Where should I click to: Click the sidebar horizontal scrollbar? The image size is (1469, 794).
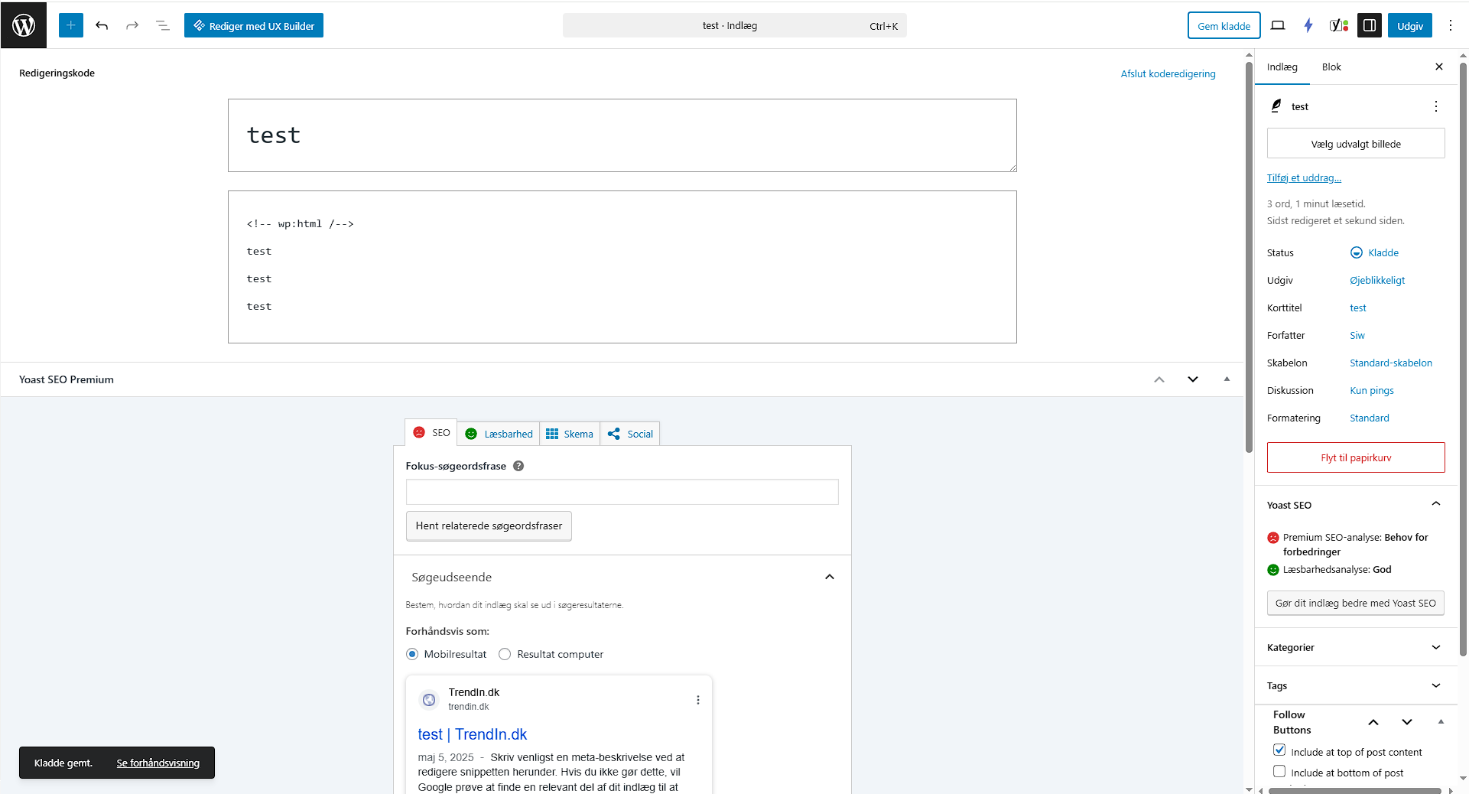[1354, 790]
